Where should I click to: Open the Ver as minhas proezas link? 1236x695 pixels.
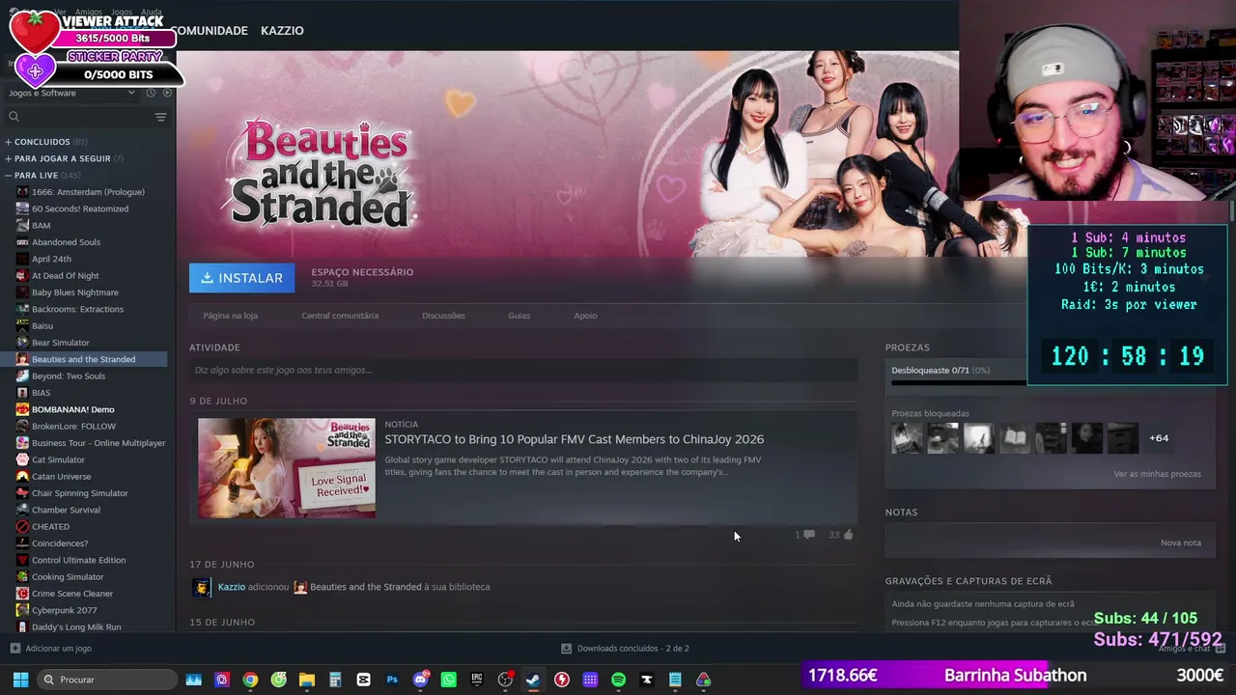click(x=1158, y=474)
